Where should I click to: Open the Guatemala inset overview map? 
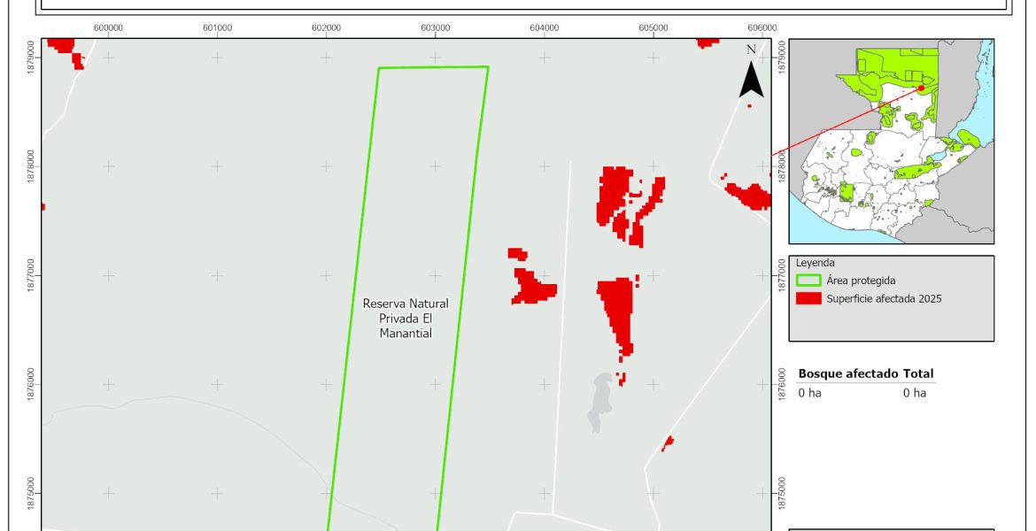[891, 142]
